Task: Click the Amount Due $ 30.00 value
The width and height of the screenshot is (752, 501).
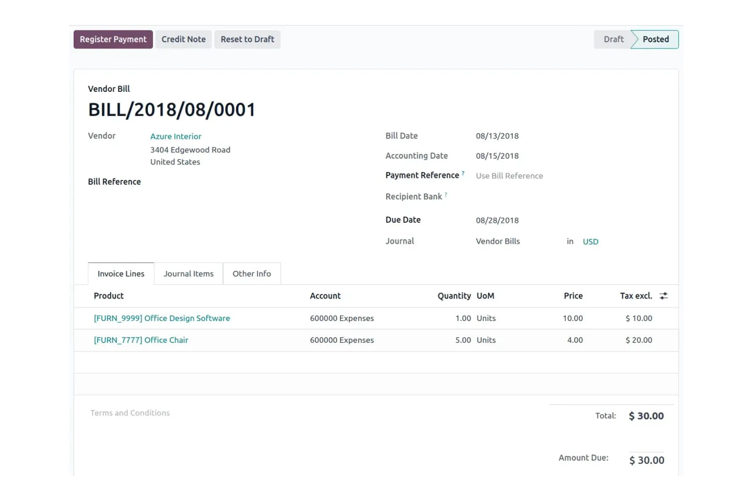Action: tap(647, 460)
